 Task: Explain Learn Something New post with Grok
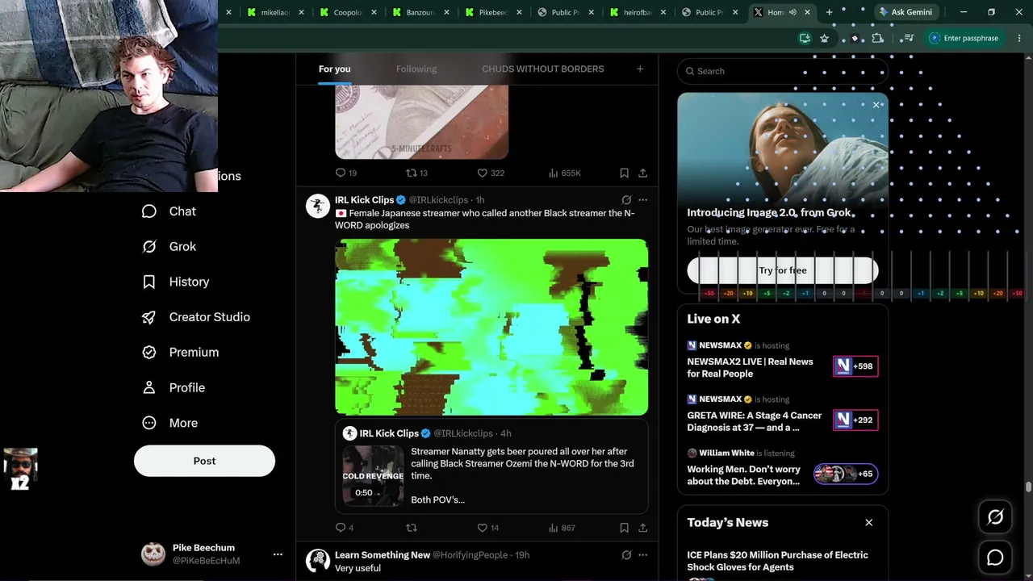626,555
